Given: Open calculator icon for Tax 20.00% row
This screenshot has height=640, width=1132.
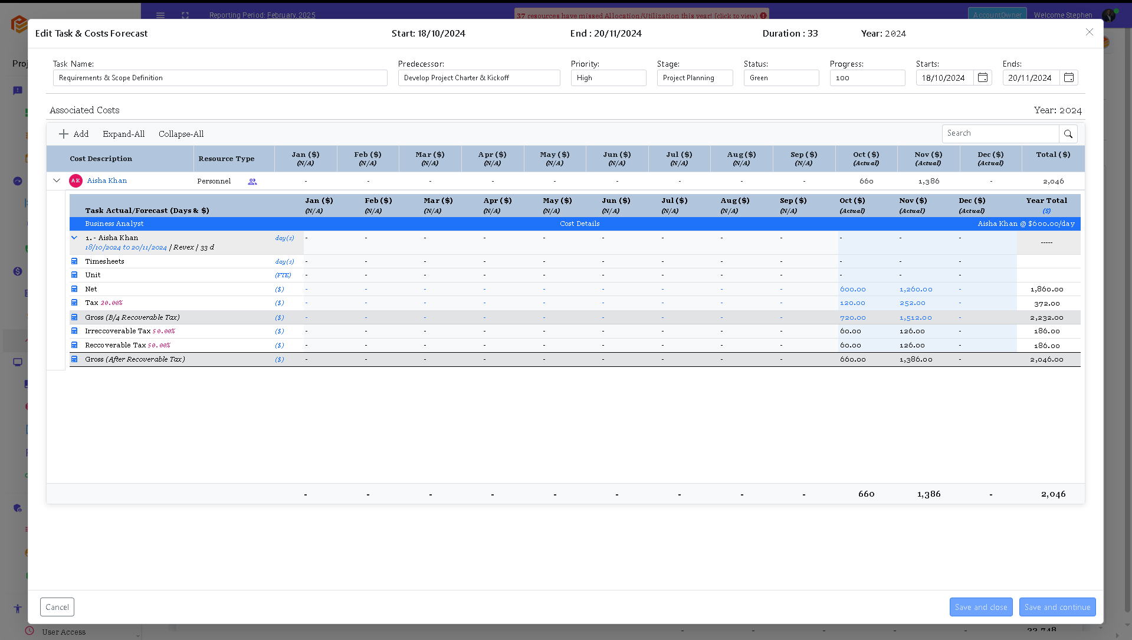Looking at the screenshot, I should point(74,303).
